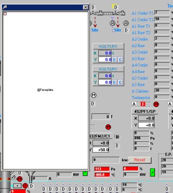
Task: Click the 432FM2/C1 X field showing +0.0
Action: pos(101,143)
